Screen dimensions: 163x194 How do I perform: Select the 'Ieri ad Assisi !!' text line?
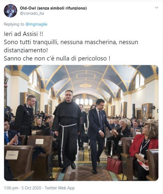click(x=24, y=34)
